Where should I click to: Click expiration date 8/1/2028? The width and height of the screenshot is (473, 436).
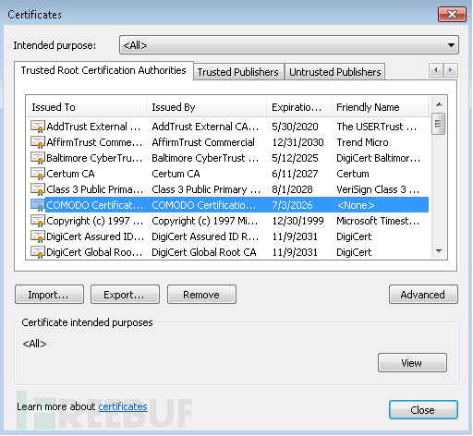coord(292,189)
